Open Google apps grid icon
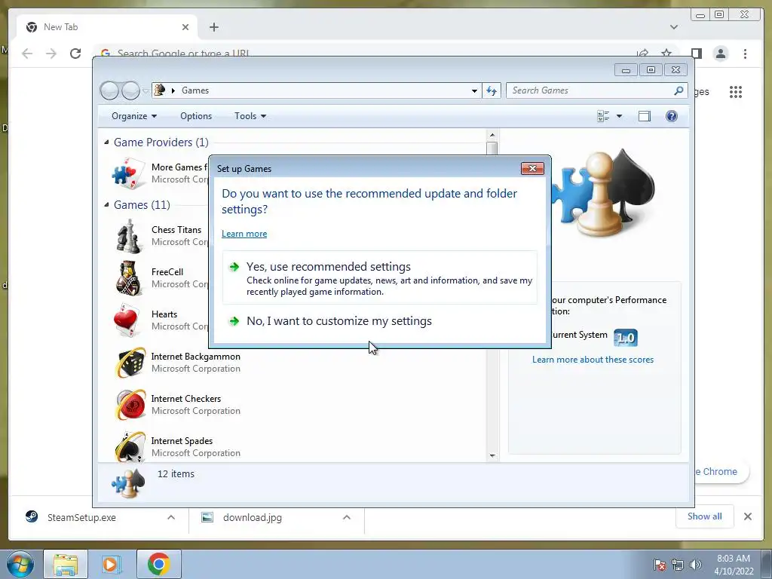This screenshot has height=579, width=772. (x=736, y=91)
